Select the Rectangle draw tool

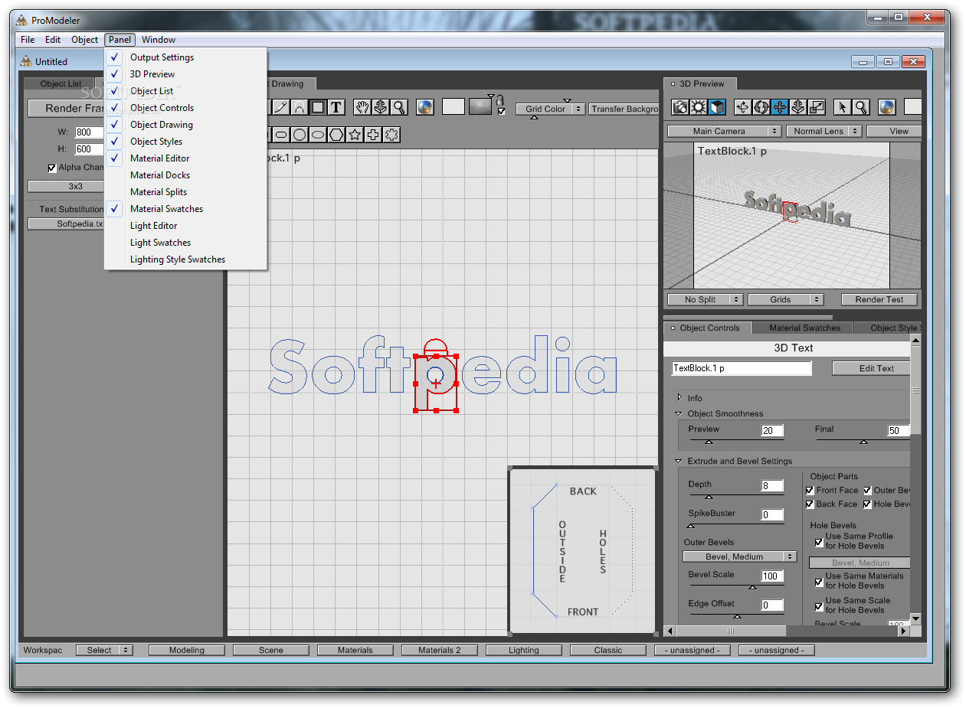click(318, 108)
